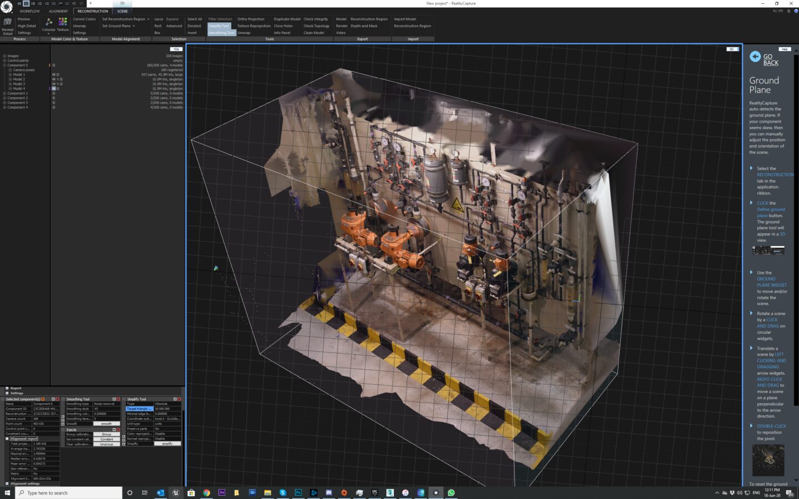799x499 pixels.
Task: Click Check Integrity in Tools group
Action: pos(316,19)
